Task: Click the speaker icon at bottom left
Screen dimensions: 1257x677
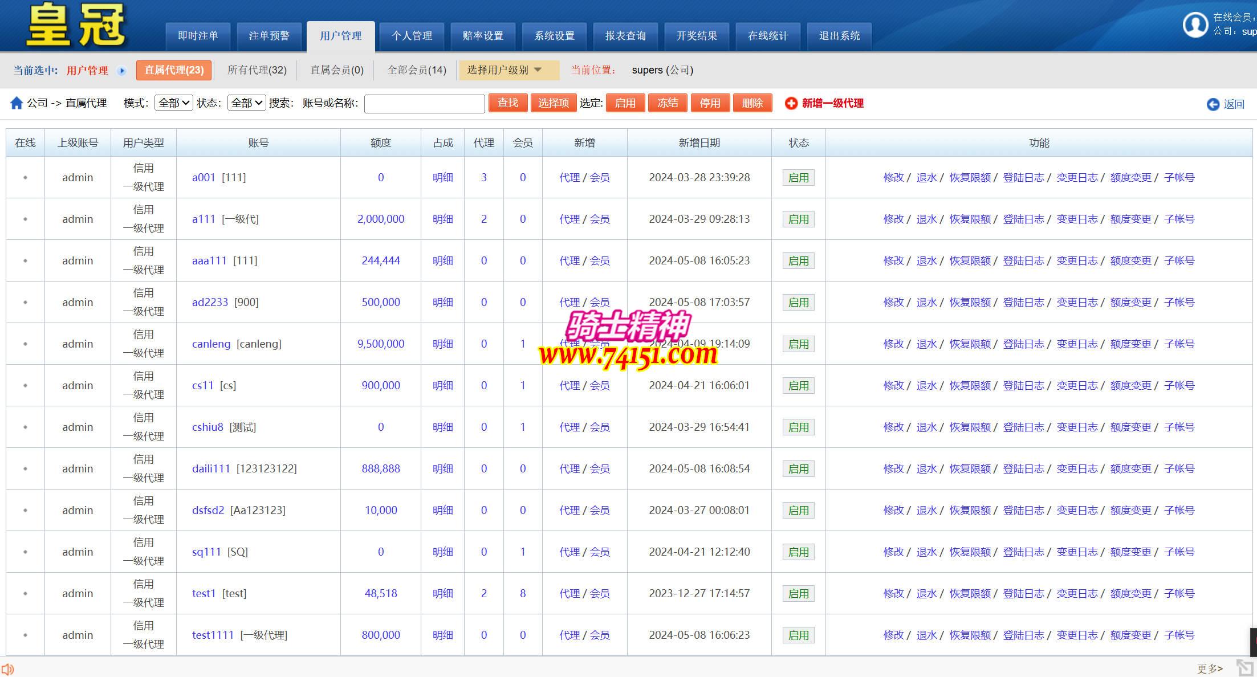Action: [x=7, y=669]
